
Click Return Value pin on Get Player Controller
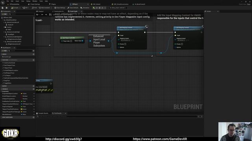pos(83,41)
